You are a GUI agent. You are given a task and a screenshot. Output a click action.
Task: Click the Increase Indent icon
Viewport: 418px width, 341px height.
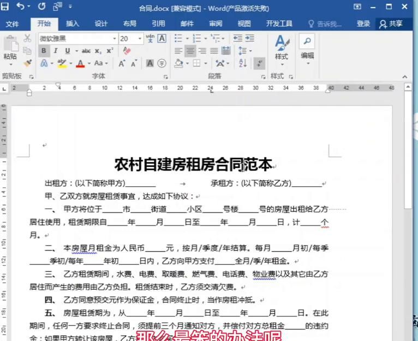coord(249,38)
